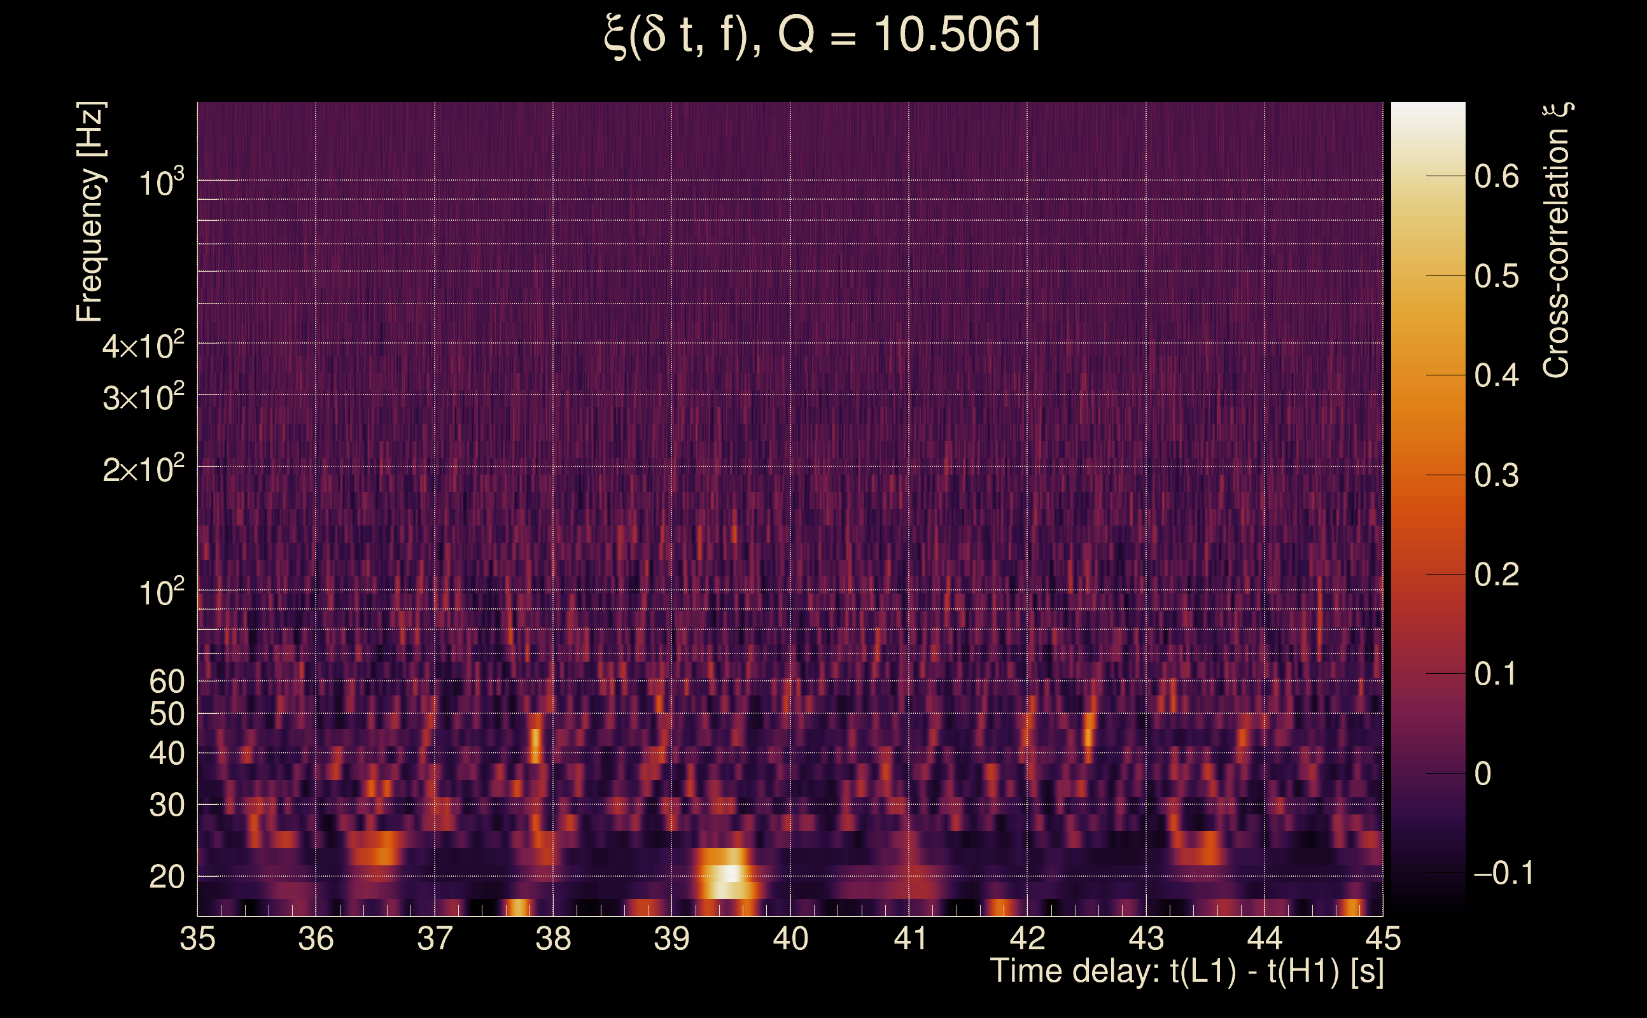Click the plot title showing Q = 10.5061
1647x1018 pixels.
coord(823,35)
